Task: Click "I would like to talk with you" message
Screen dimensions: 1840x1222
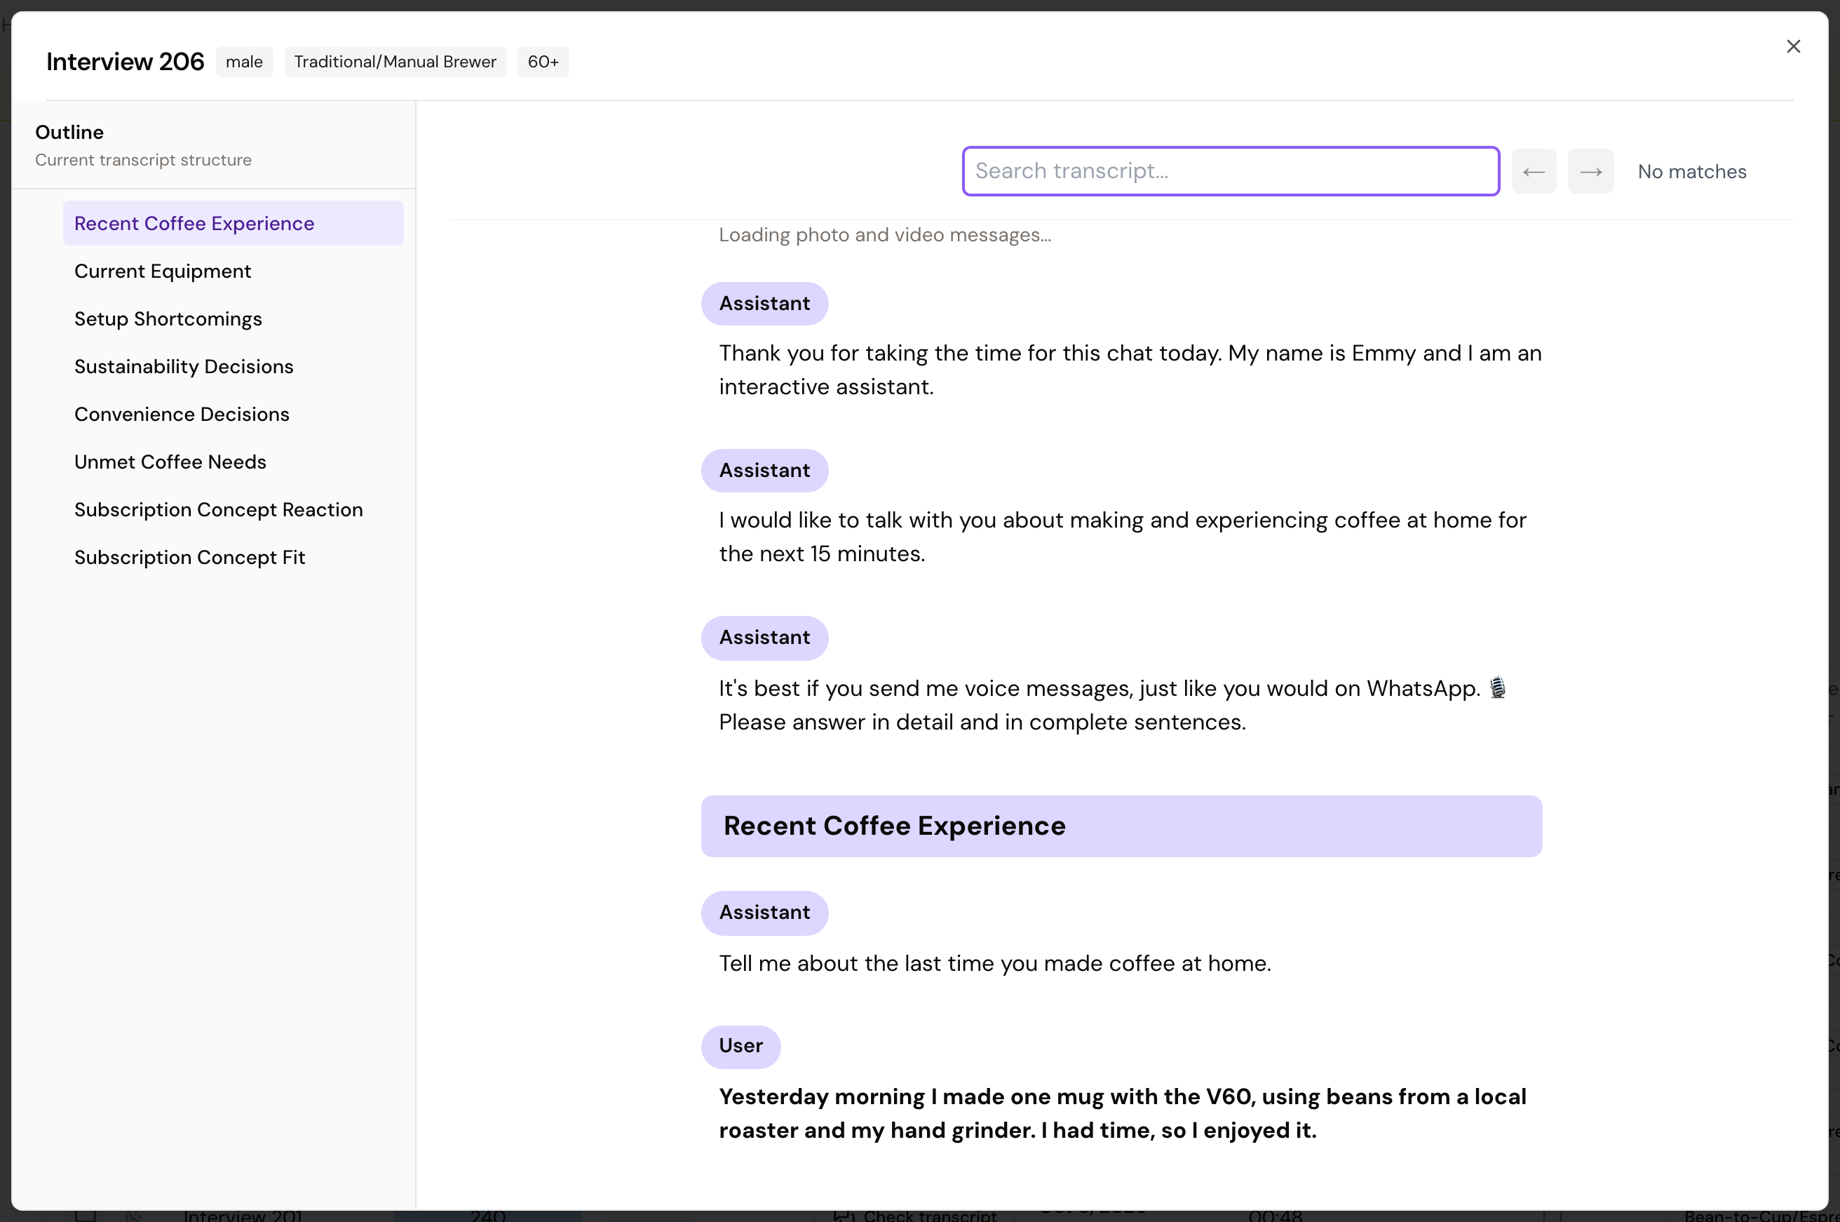Action: tap(1123, 536)
